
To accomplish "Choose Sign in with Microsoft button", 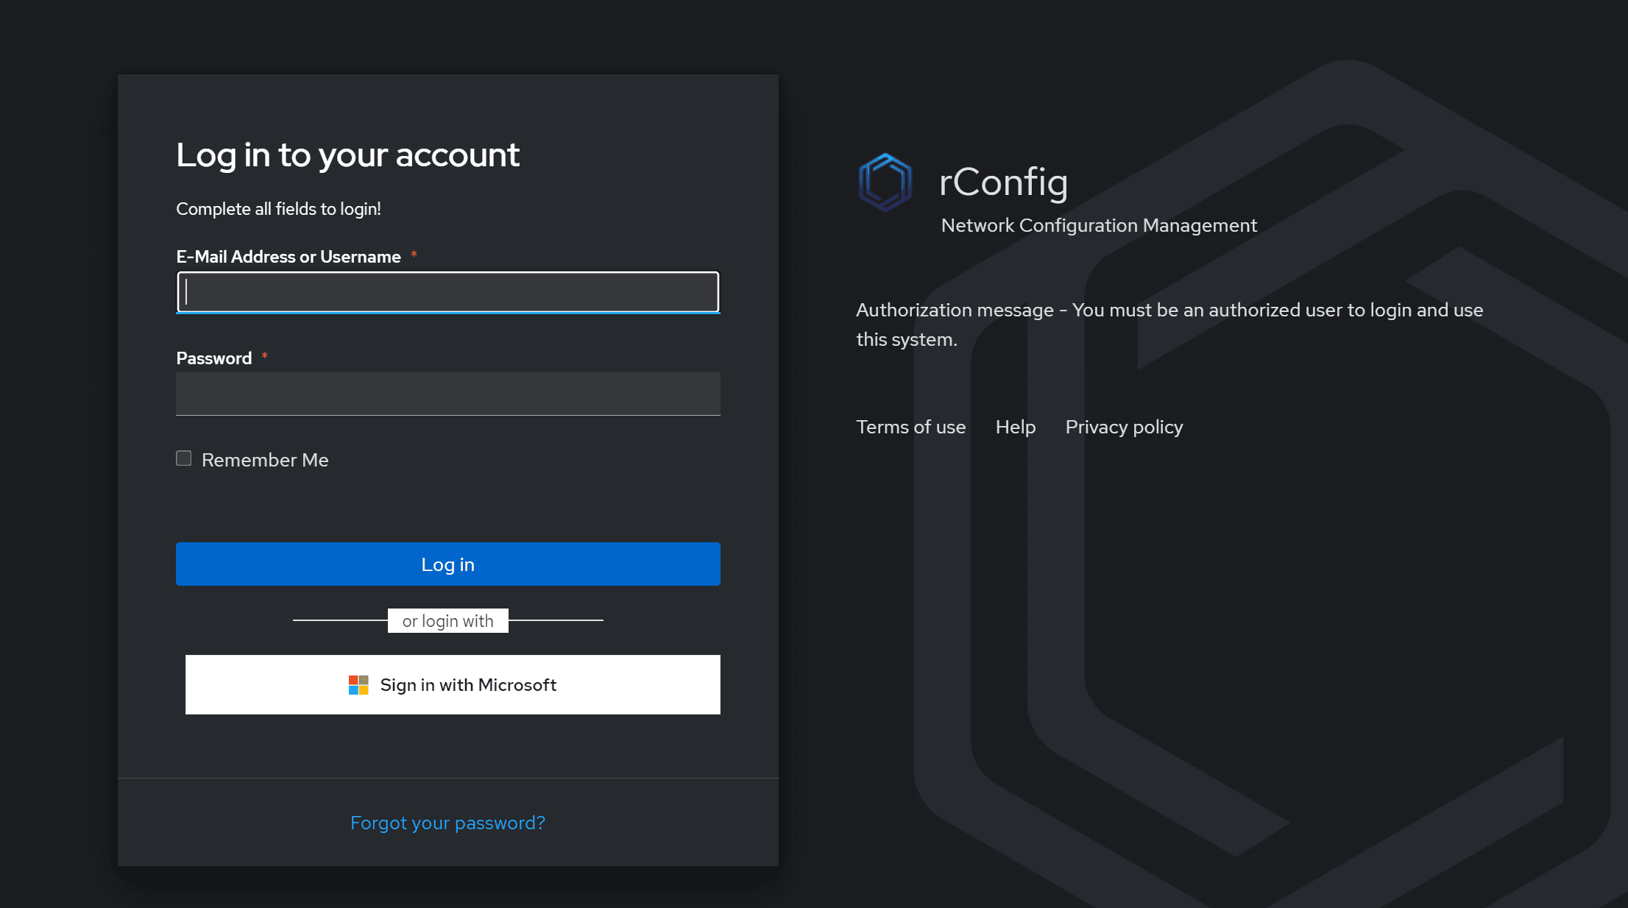I will click(x=453, y=684).
